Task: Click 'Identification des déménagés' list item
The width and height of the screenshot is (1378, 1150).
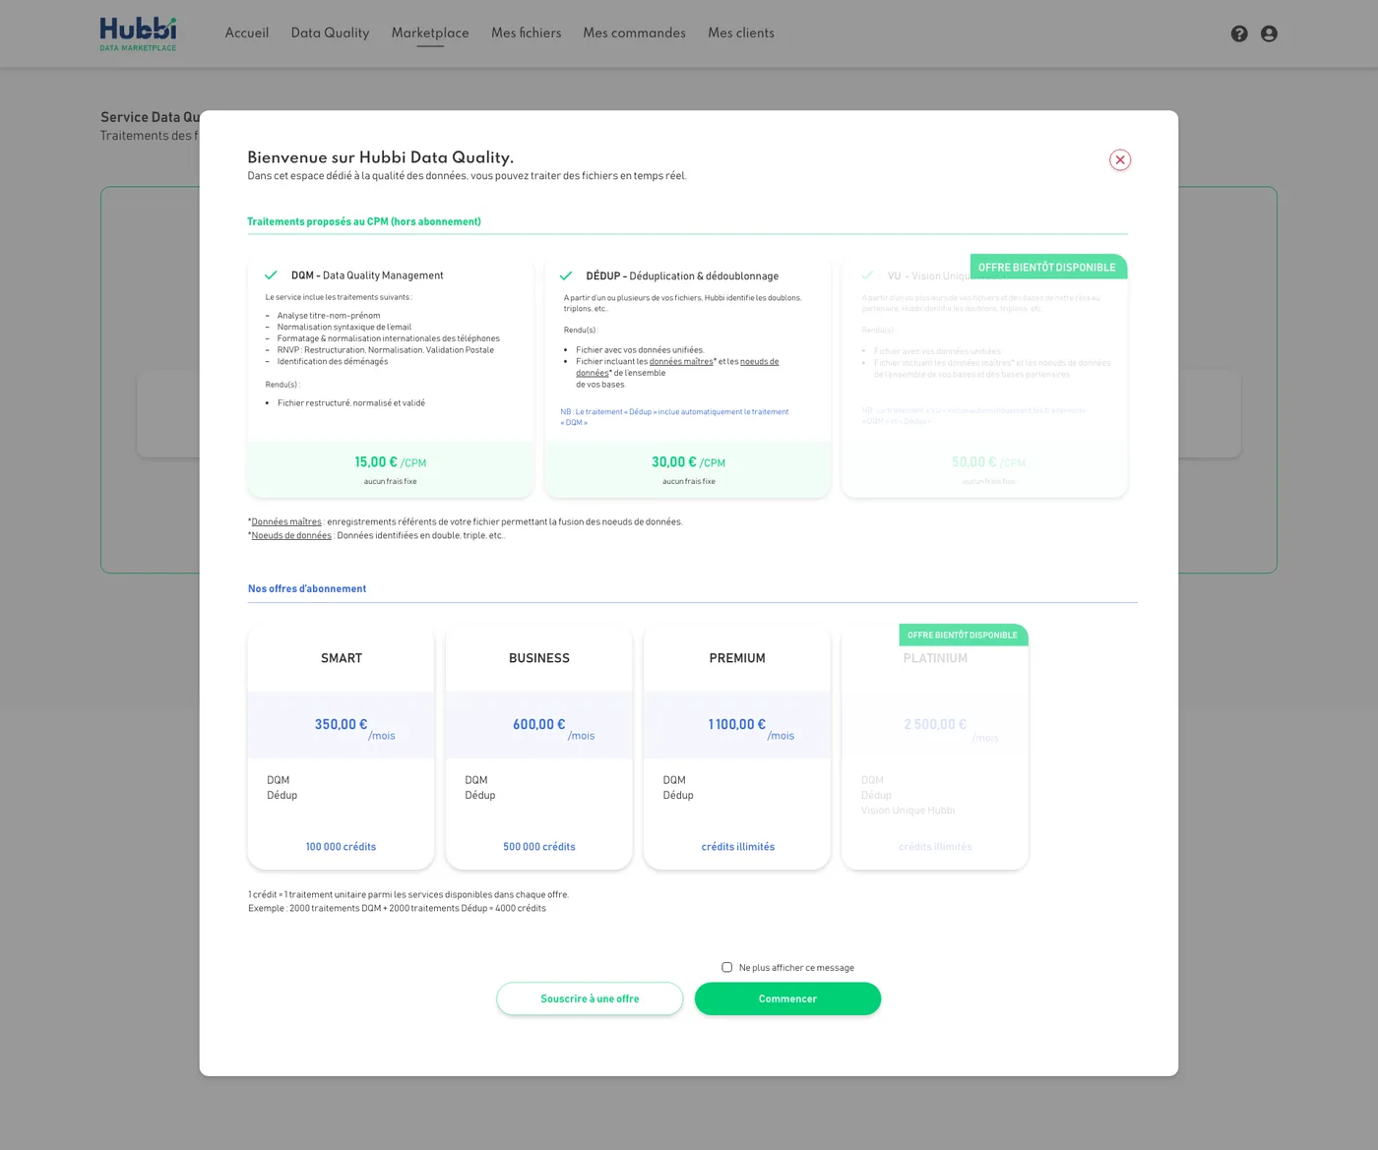Action: pos(333,362)
